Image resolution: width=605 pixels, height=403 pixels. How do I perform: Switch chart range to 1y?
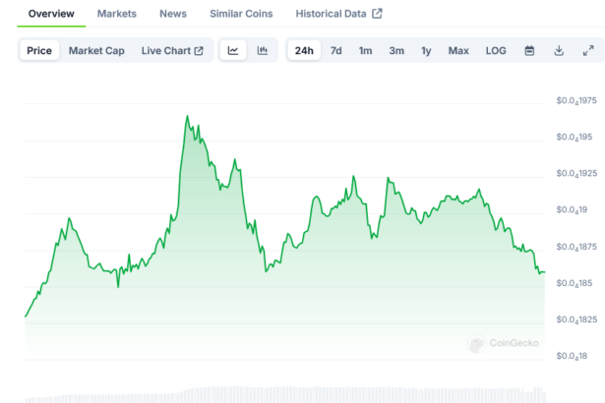pos(426,51)
